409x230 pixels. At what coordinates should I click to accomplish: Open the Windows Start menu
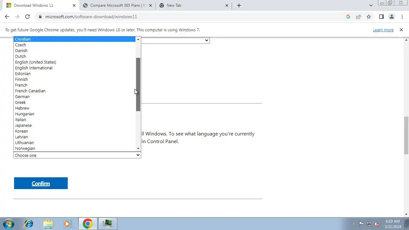click(8, 224)
